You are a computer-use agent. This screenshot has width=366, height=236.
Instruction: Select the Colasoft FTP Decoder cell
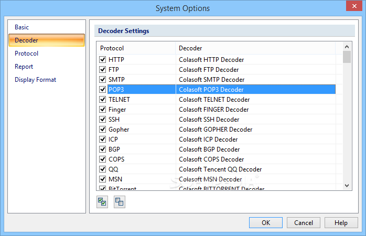pyautogui.click(x=255, y=70)
